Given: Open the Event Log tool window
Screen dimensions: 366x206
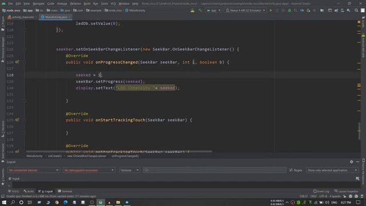Looking at the screenshot, I should [x=321, y=191].
